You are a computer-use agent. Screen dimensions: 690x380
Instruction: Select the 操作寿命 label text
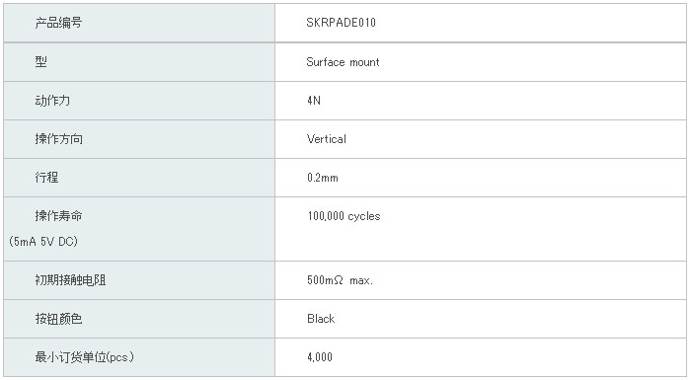58,216
